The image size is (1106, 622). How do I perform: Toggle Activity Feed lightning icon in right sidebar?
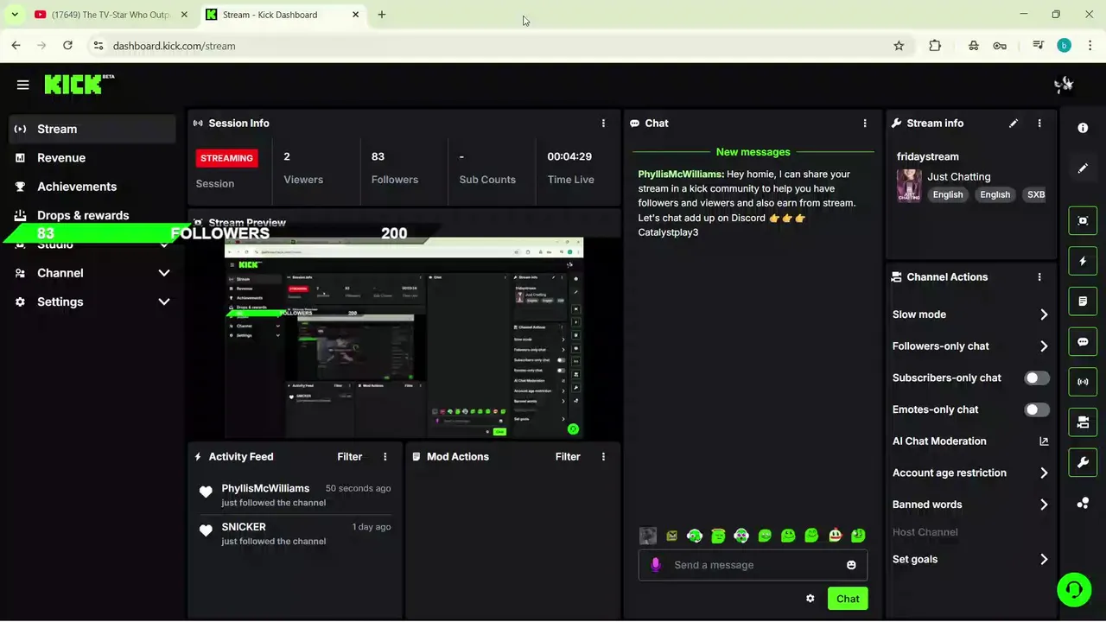[x=1083, y=261]
